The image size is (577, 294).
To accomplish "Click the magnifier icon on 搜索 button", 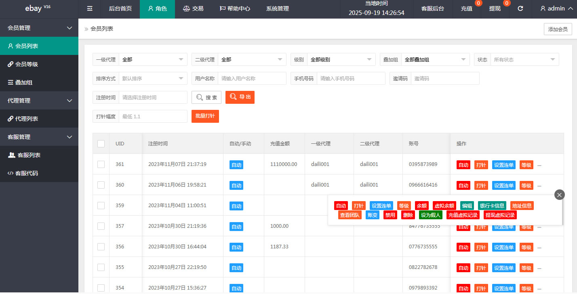I will [200, 97].
